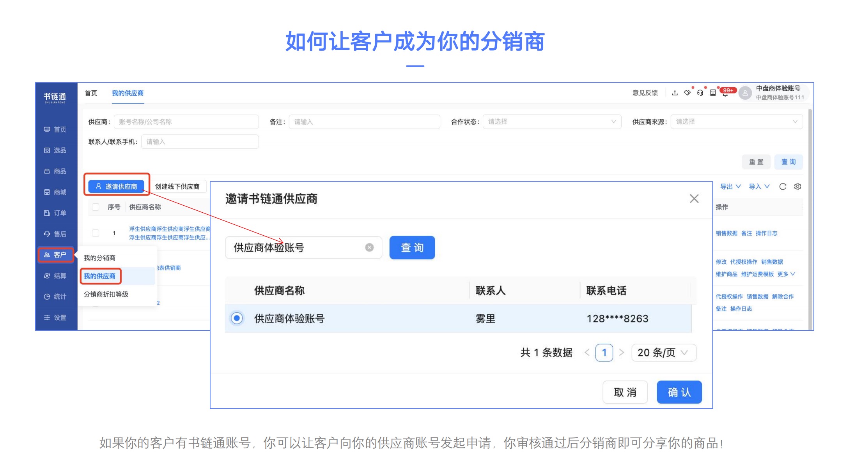Go to next page in dialog pagination
This screenshot has height=476, width=847.
pyautogui.click(x=622, y=353)
